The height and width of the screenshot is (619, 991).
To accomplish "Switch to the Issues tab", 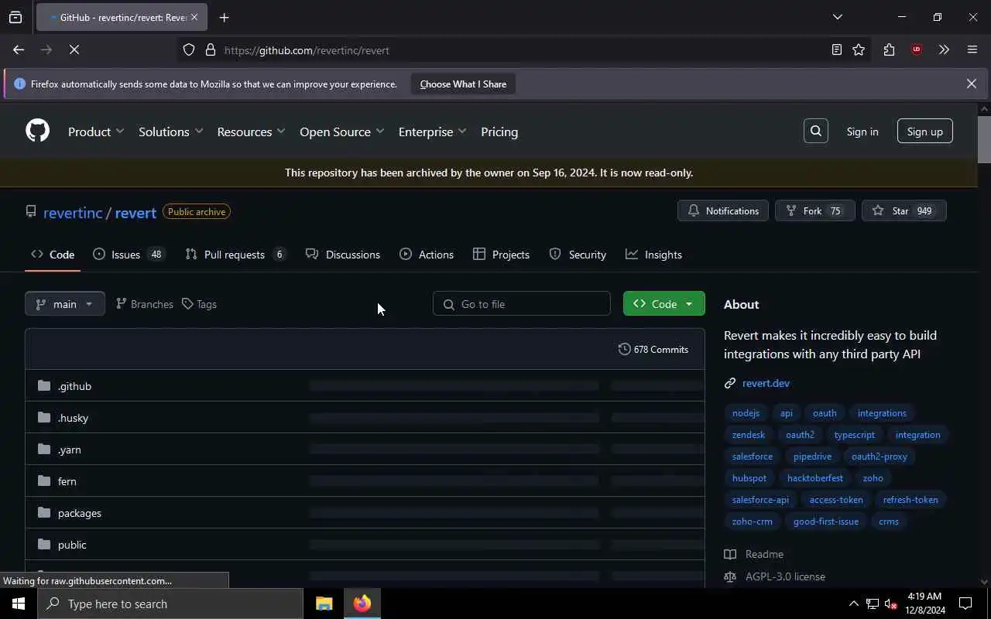I will click(x=129, y=255).
